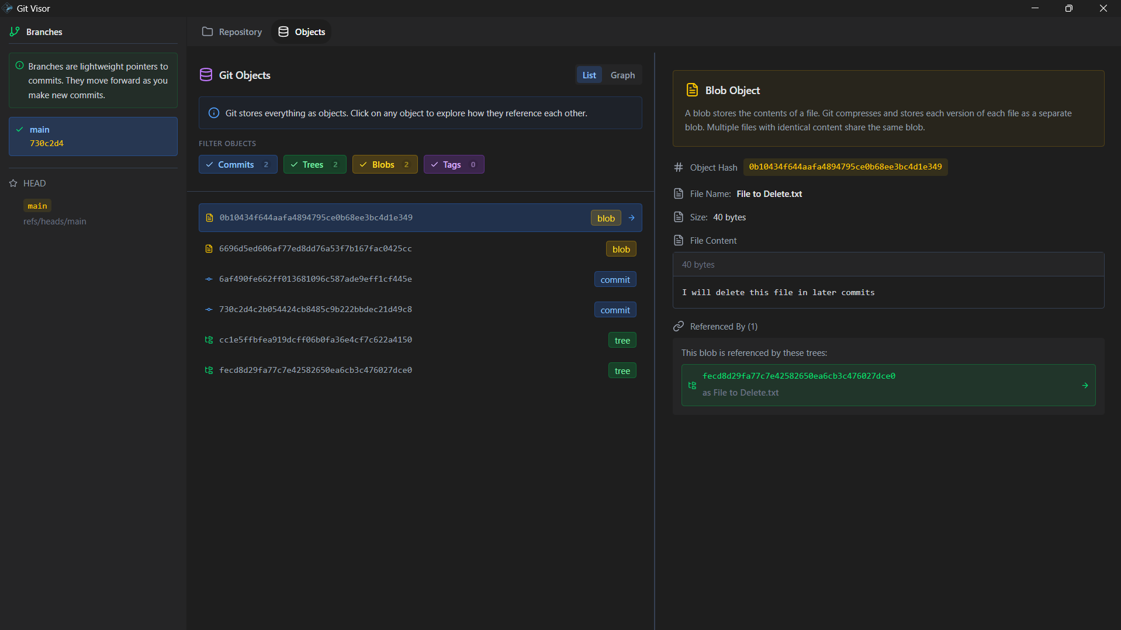Click the arrow on the referencing tree card
The width and height of the screenshot is (1121, 630).
[1085, 386]
